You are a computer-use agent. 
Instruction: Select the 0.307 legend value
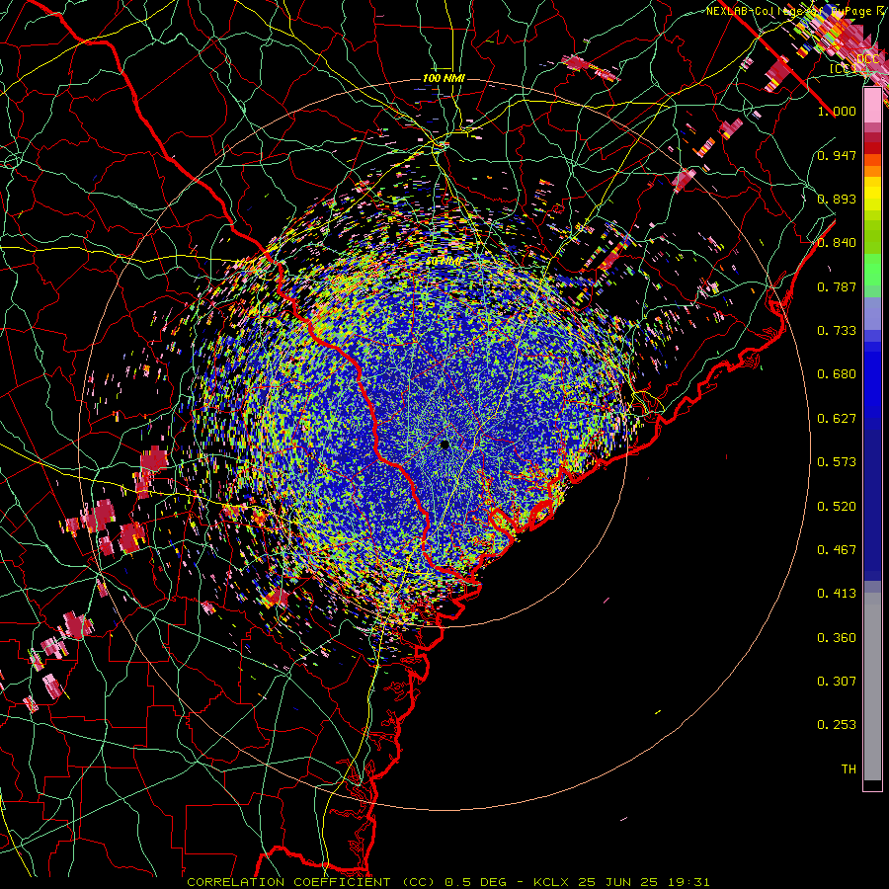click(837, 682)
